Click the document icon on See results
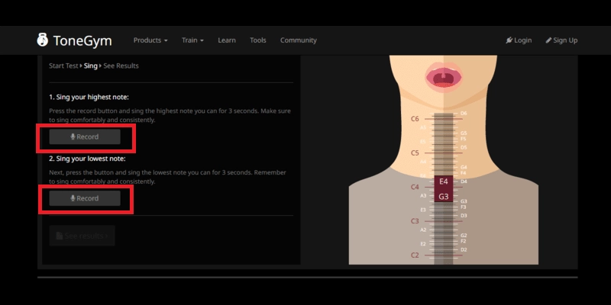 (59, 236)
